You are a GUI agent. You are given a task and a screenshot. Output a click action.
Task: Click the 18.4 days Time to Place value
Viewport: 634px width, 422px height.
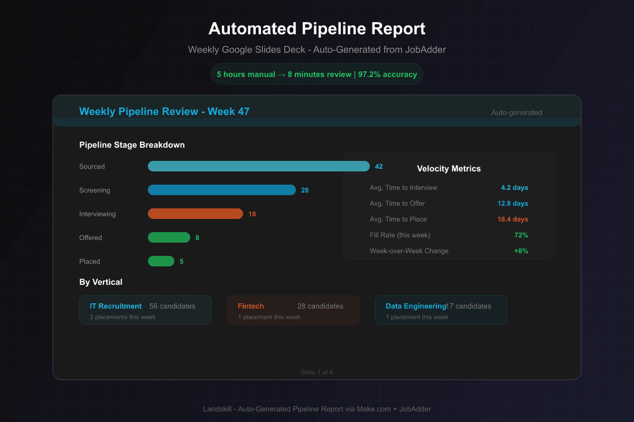click(512, 219)
